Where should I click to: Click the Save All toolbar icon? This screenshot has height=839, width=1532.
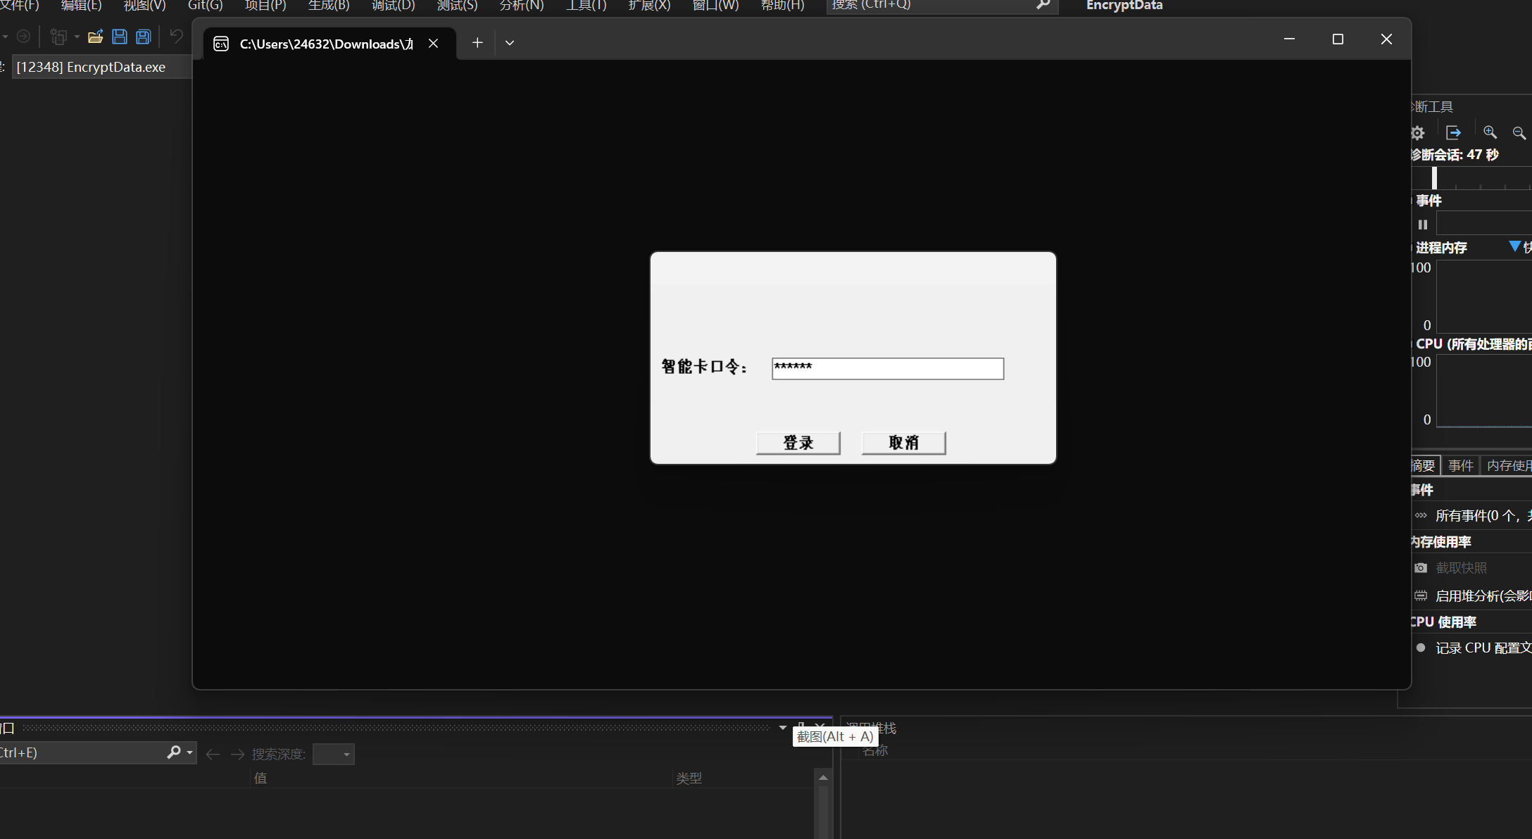[x=144, y=37]
